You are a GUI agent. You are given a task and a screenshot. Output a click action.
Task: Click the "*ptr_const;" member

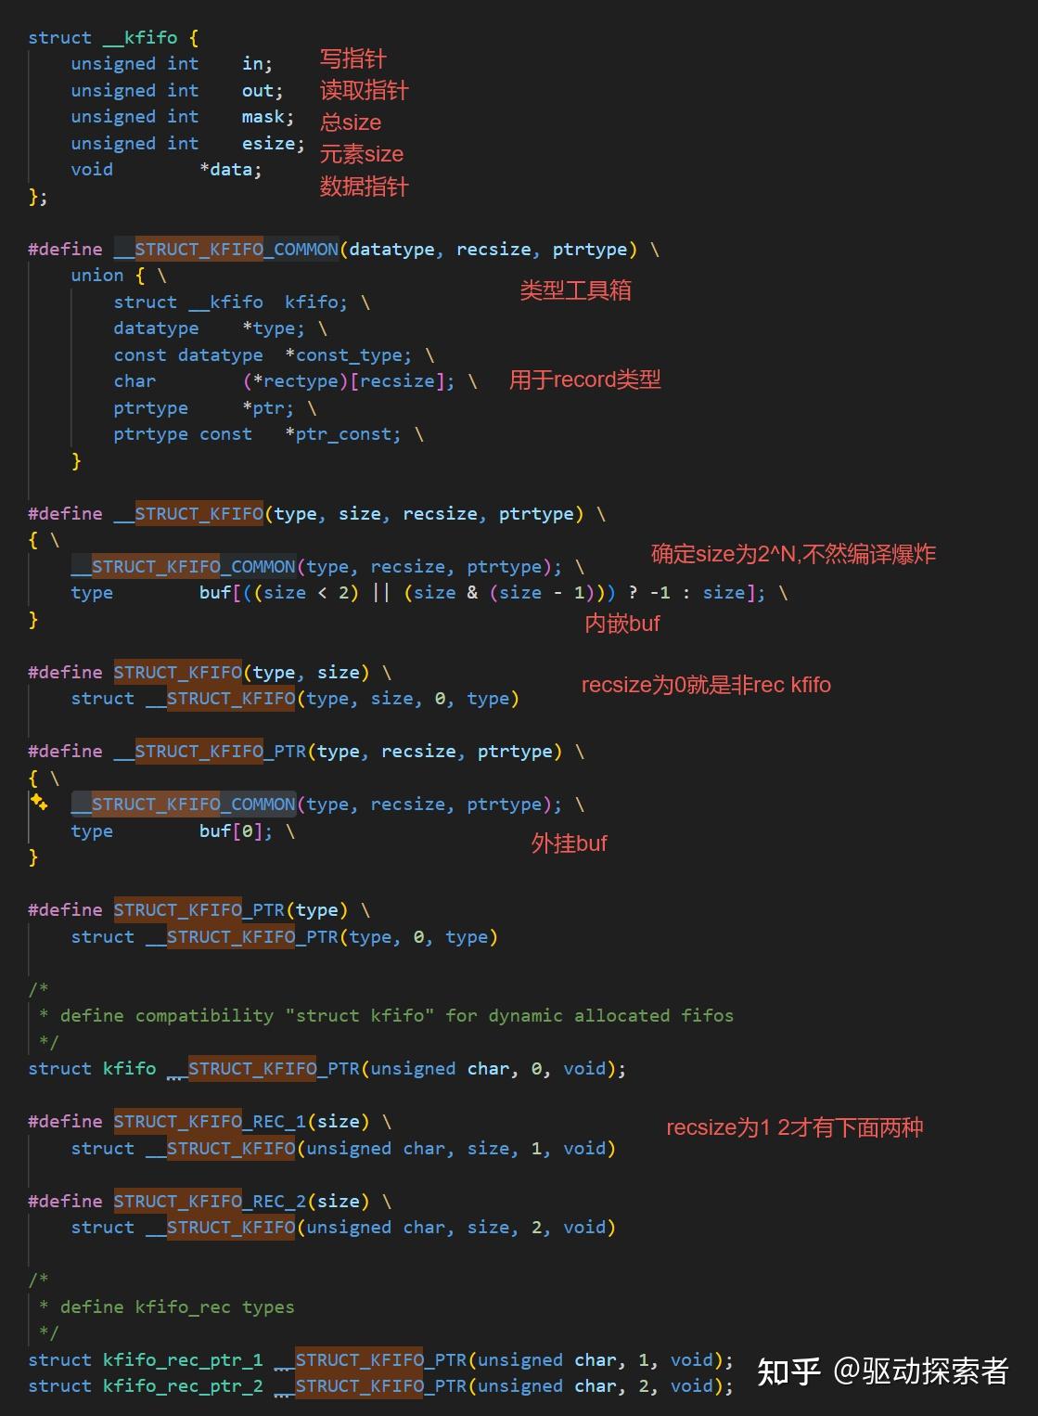[x=343, y=434]
